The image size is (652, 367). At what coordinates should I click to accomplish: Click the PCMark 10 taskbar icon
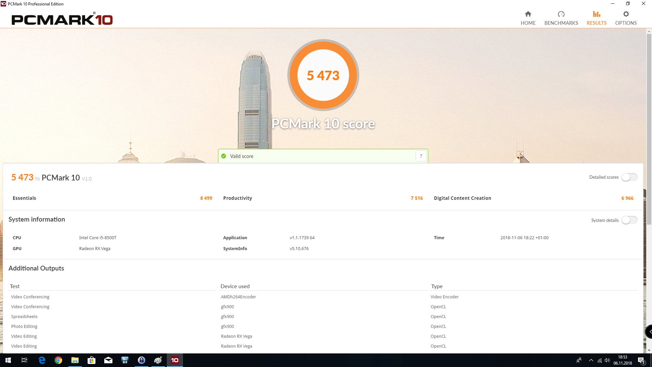(175, 360)
